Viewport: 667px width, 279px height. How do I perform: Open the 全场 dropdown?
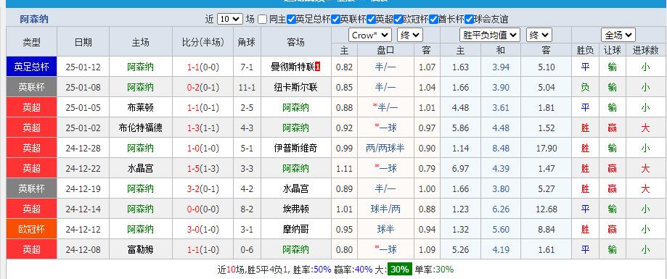pyautogui.click(x=618, y=36)
